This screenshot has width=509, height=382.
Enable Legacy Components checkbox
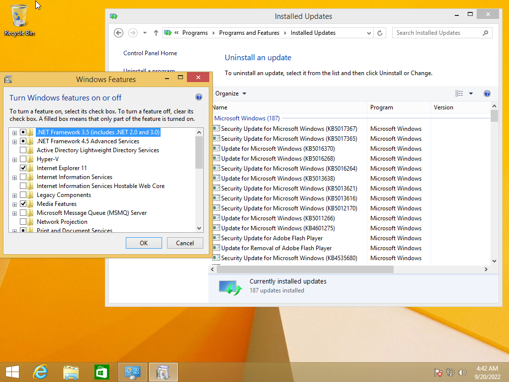tap(23, 195)
